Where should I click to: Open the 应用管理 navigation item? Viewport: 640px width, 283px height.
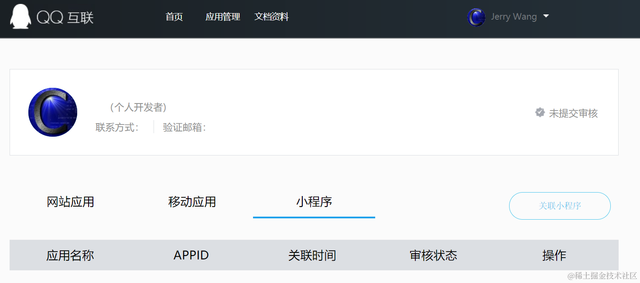coord(223,17)
